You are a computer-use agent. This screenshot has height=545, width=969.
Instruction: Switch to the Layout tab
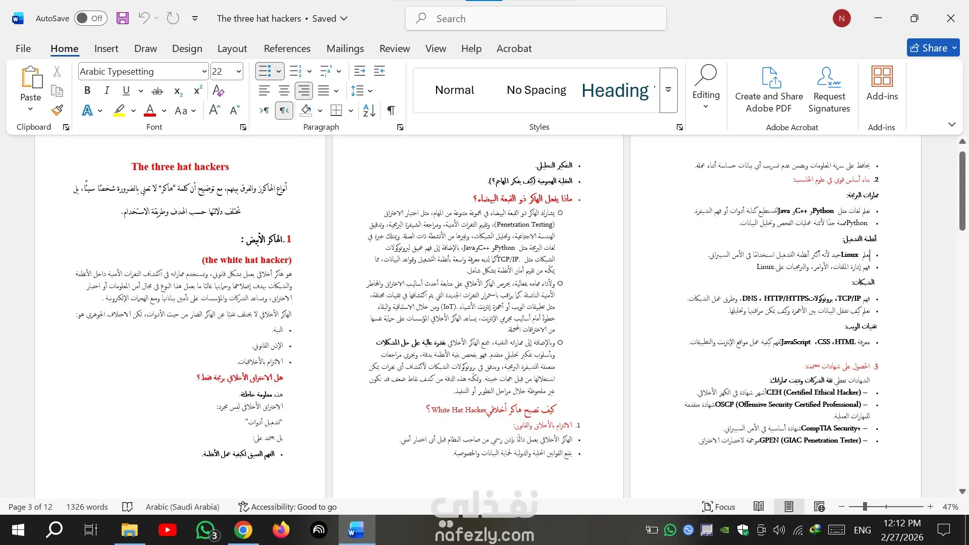[x=232, y=48]
